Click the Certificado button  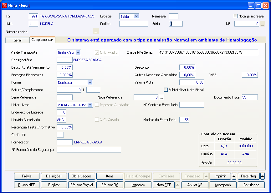(x=251, y=185)
